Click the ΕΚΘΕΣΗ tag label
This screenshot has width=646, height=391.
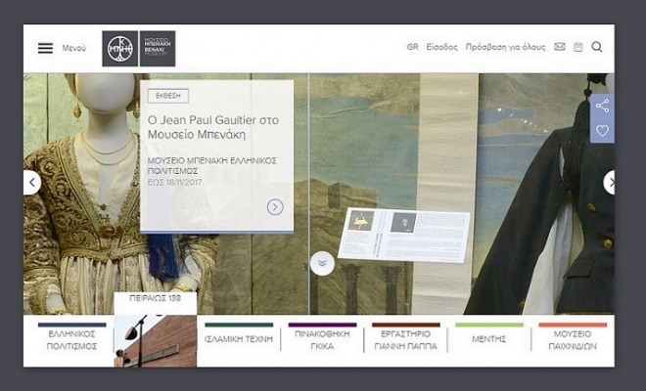[x=168, y=96]
